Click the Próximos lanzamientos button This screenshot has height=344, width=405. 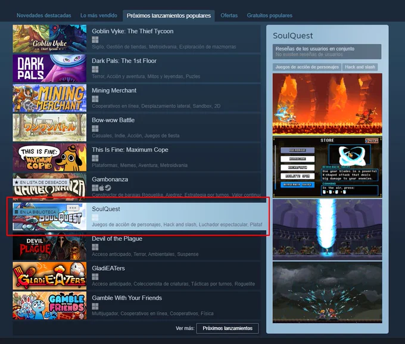click(x=228, y=328)
